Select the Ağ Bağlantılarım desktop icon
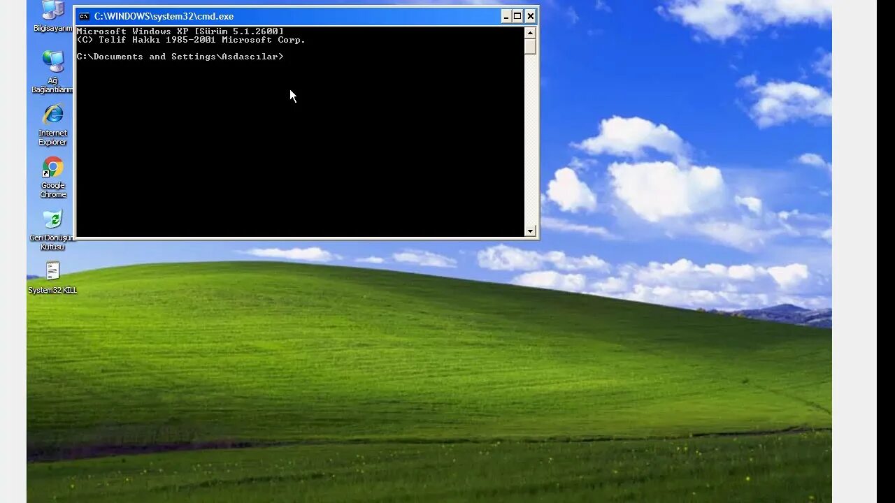895x503 pixels. click(x=53, y=71)
